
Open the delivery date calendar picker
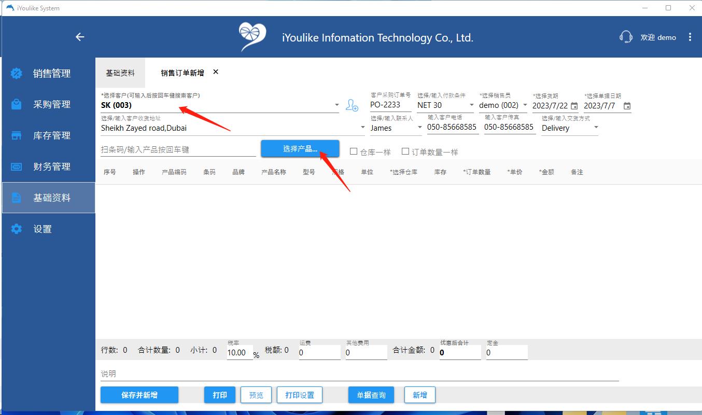574,106
